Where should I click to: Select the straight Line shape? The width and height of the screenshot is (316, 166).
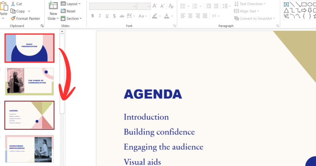click(292, 4)
